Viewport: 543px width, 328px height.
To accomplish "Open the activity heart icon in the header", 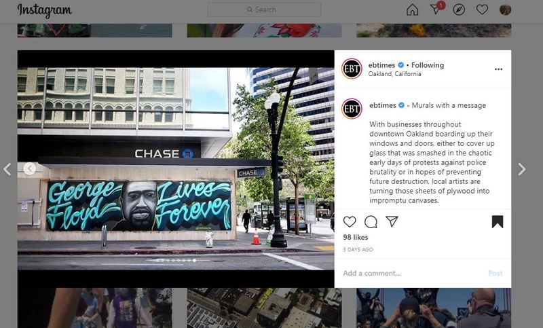I will [482, 10].
